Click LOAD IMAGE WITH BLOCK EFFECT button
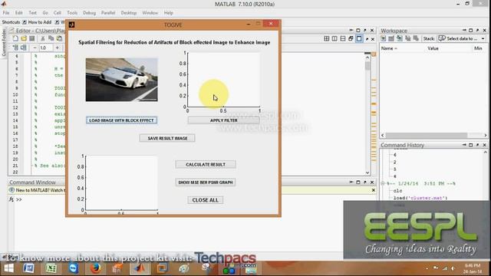Viewport: 491px width, 276px height. point(121,120)
